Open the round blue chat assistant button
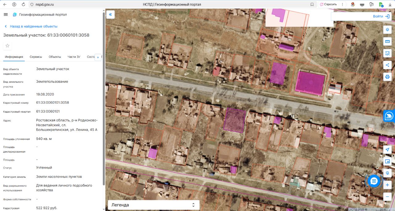The height and width of the screenshot is (211, 395). click(374, 181)
